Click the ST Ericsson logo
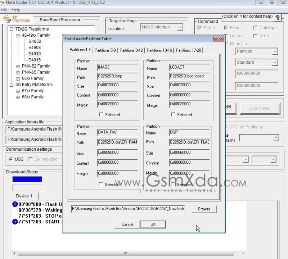The width and height of the screenshot is (288, 259). 17,19
